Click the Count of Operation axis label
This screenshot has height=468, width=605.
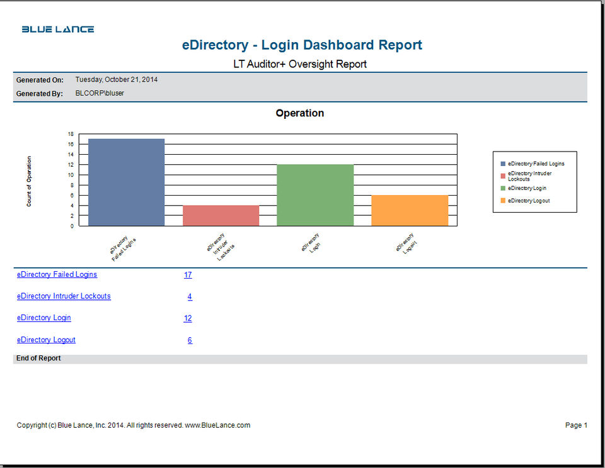point(29,181)
